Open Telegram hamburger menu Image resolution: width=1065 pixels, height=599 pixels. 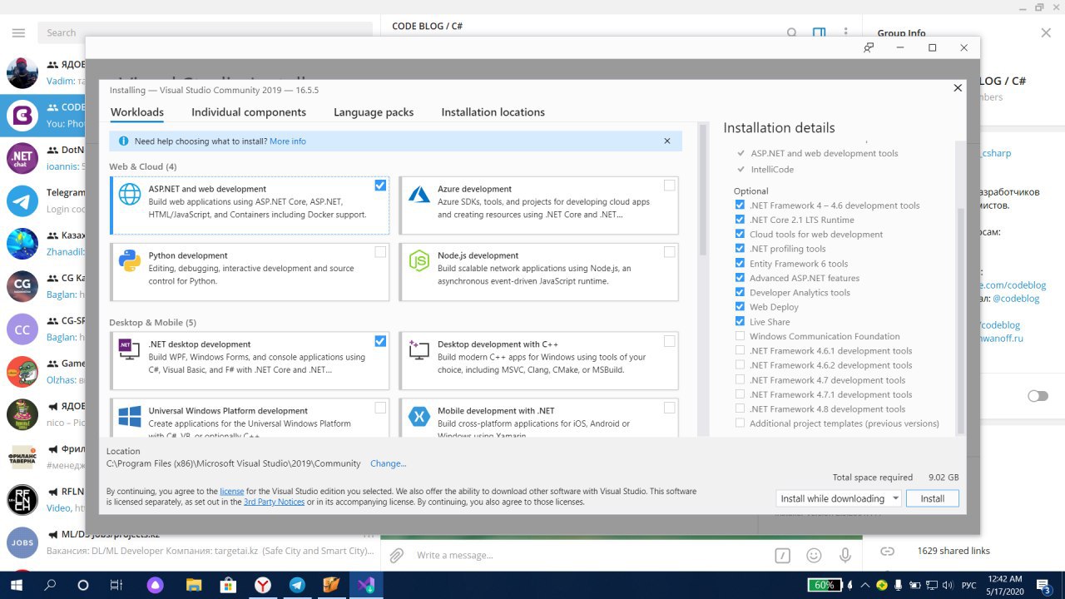[x=18, y=32]
